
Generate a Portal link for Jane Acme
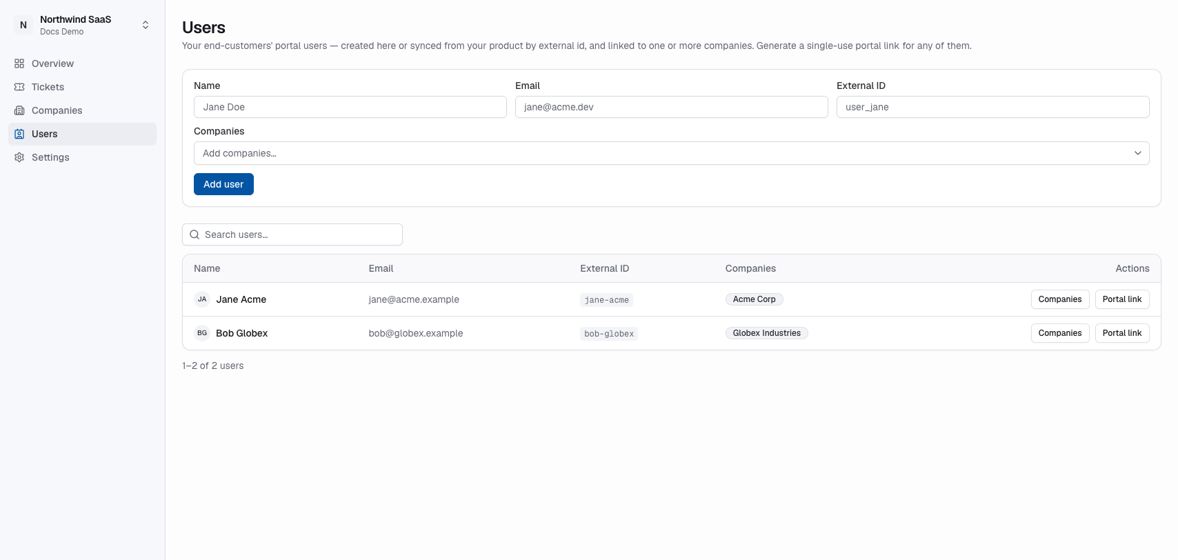(x=1122, y=299)
